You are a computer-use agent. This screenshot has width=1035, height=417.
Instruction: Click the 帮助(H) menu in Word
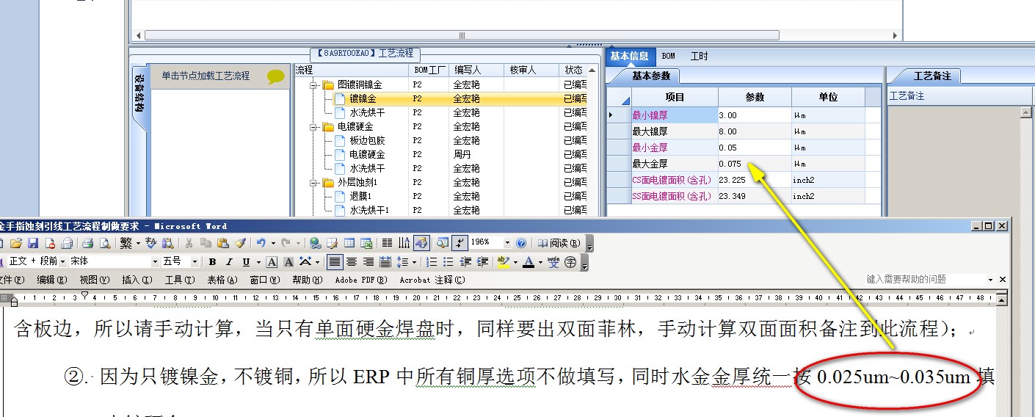[x=307, y=280]
